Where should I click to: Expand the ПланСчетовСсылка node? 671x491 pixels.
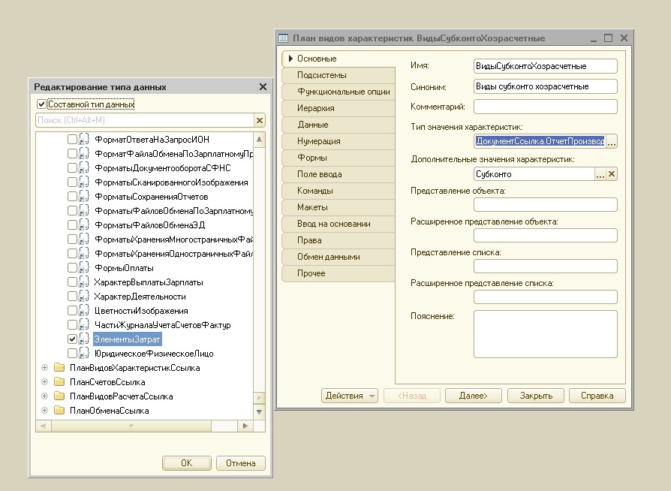point(44,382)
